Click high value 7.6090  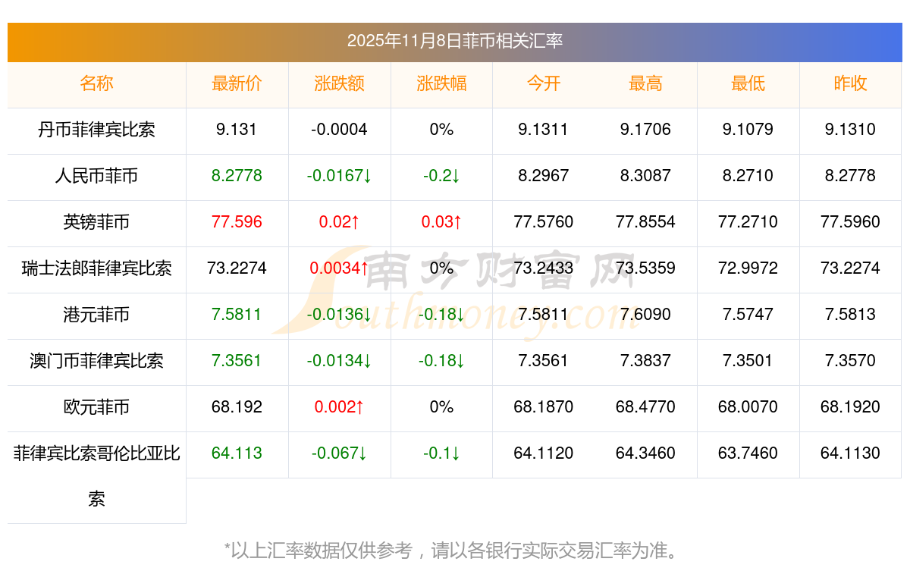(x=645, y=315)
